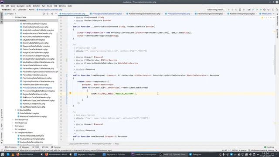Switch to OBS window in taskbar
This screenshot has height=157, width=279.
pyautogui.click(x=173, y=154)
